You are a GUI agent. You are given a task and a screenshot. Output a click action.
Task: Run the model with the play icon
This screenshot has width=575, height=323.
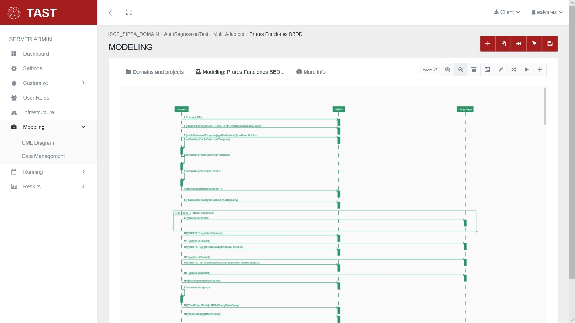pyautogui.click(x=527, y=70)
